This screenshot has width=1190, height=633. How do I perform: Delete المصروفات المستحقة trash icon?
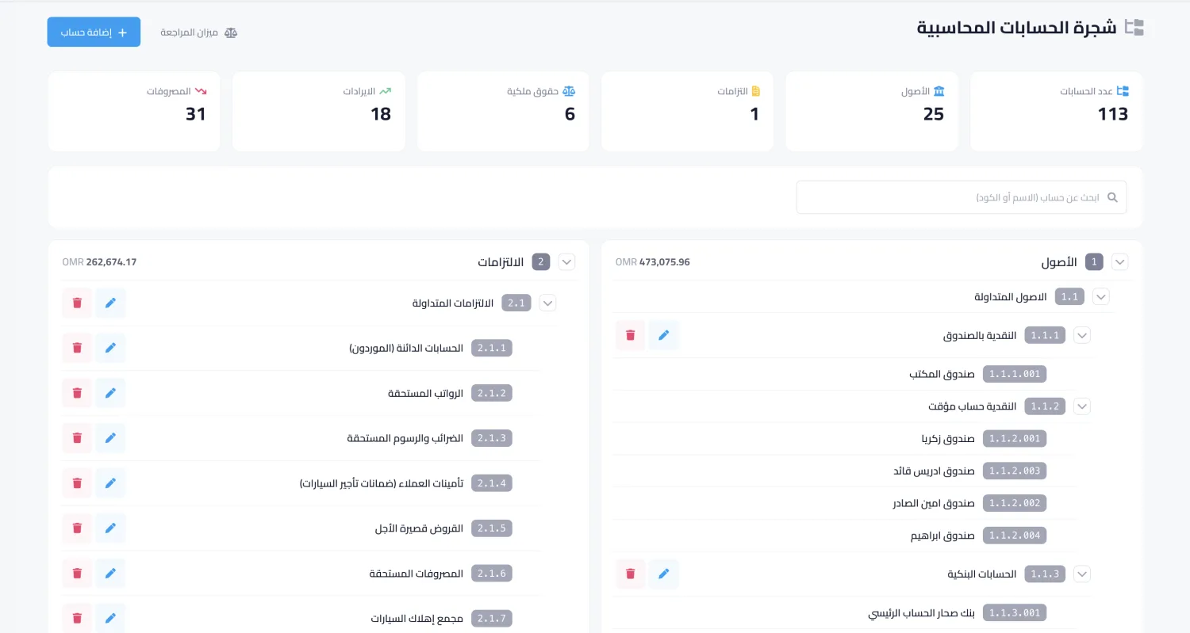[x=77, y=574]
